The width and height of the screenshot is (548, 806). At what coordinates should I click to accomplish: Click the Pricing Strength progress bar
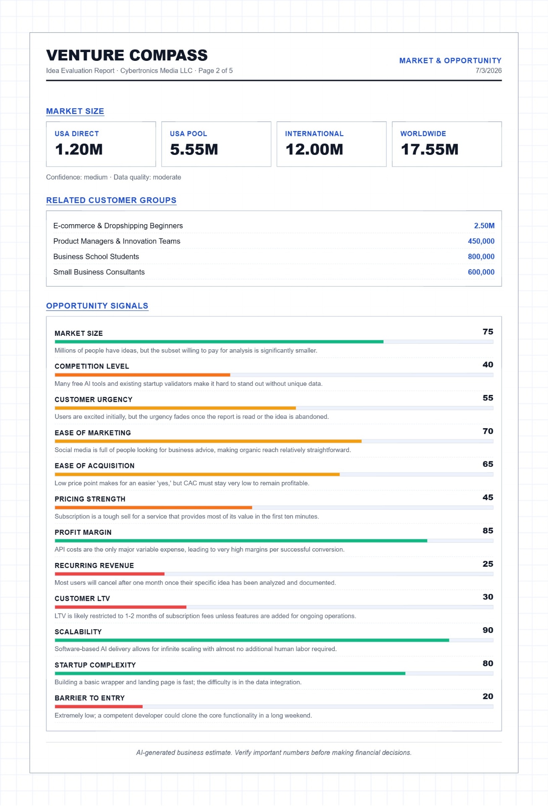point(274,508)
